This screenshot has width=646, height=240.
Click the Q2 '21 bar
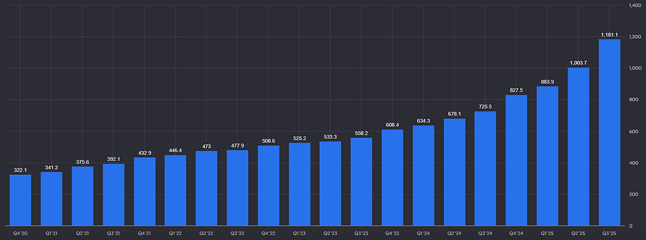pos(82,196)
